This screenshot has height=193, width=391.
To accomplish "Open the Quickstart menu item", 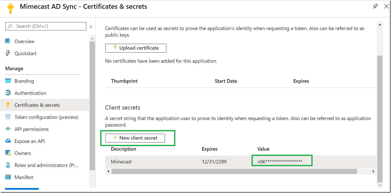I will 26,53.
